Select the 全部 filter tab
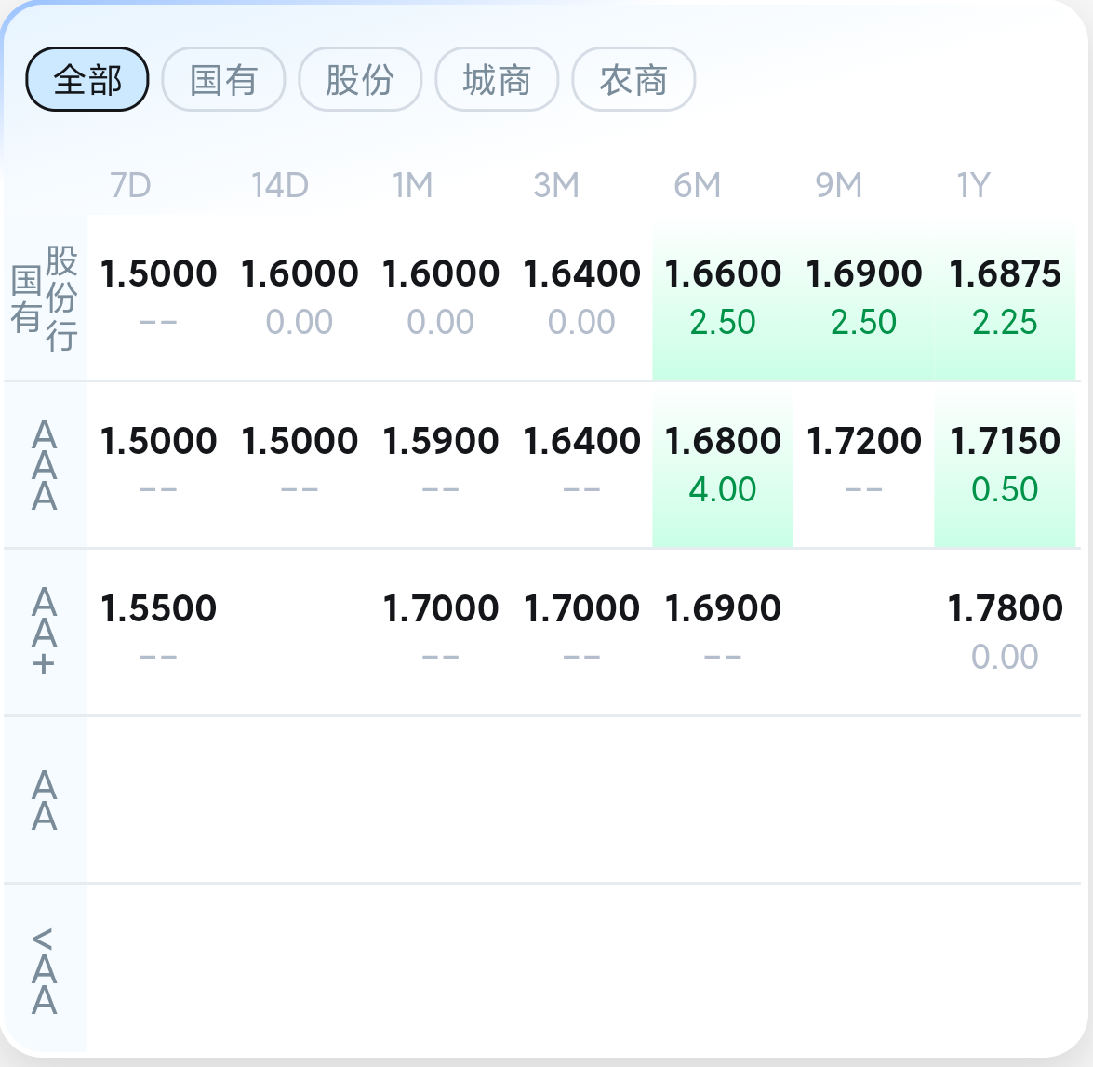Image resolution: width=1093 pixels, height=1067 pixels. [x=87, y=80]
